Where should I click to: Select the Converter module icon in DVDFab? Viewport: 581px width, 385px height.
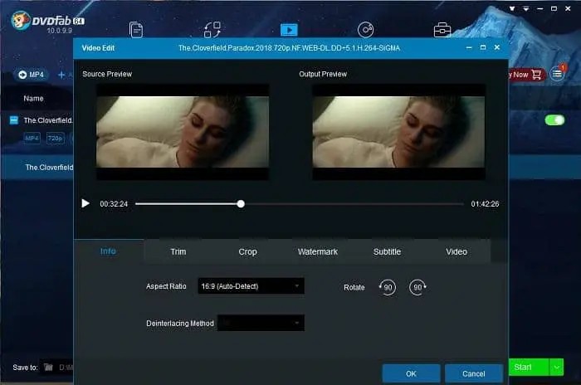pyautogui.click(x=289, y=30)
